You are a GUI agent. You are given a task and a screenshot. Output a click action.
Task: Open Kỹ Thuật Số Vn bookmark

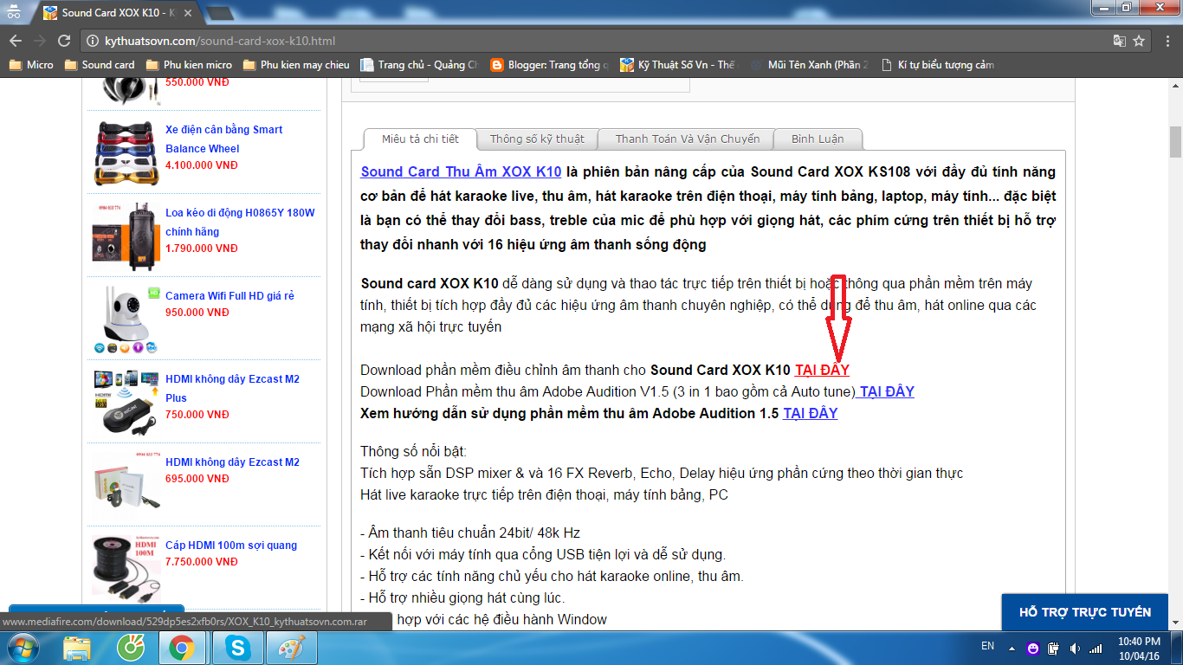coord(677,65)
